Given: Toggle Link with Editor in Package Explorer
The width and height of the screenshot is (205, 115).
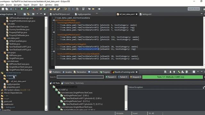Looking at the screenshot, I should pyautogui.click(x=28, y=14).
